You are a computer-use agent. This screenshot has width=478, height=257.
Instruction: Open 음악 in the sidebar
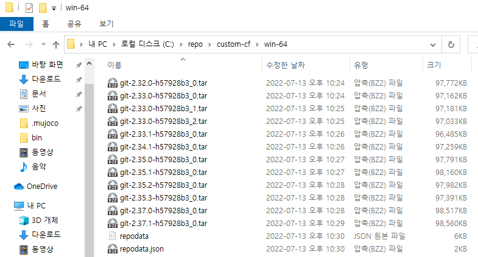(x=39, y=166)
